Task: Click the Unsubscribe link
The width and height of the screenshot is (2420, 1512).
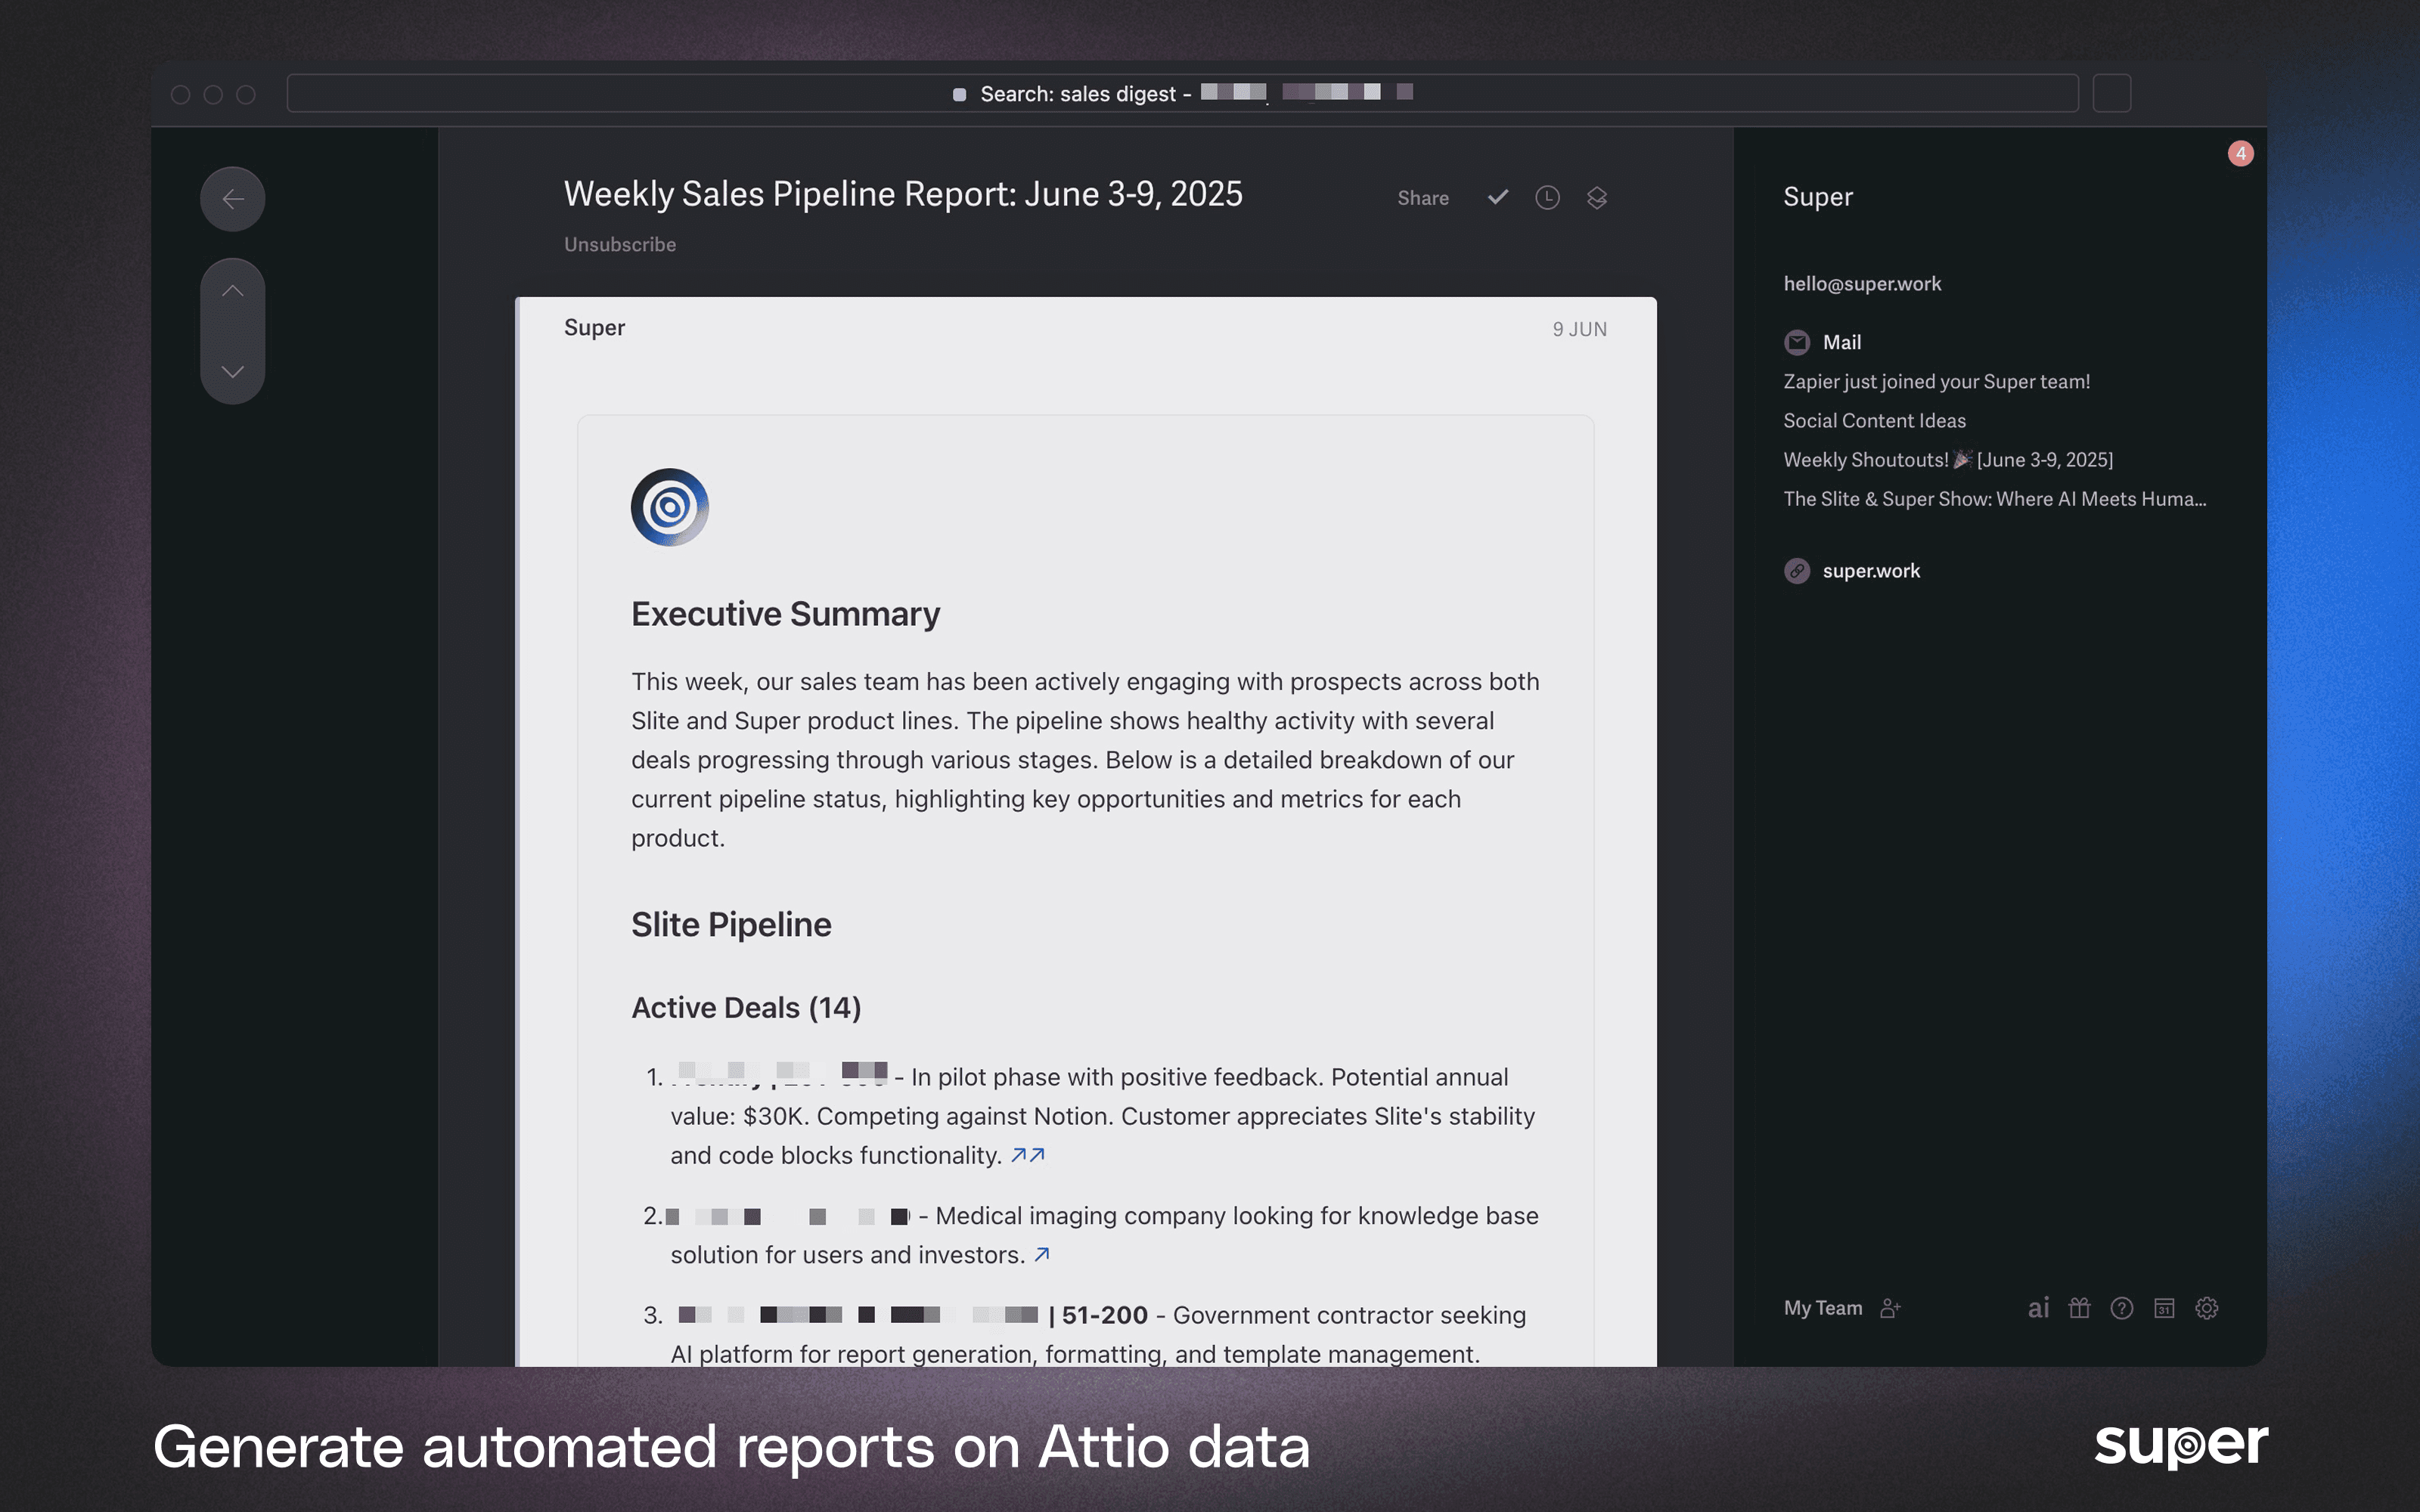Action: [x=619, y=245]
